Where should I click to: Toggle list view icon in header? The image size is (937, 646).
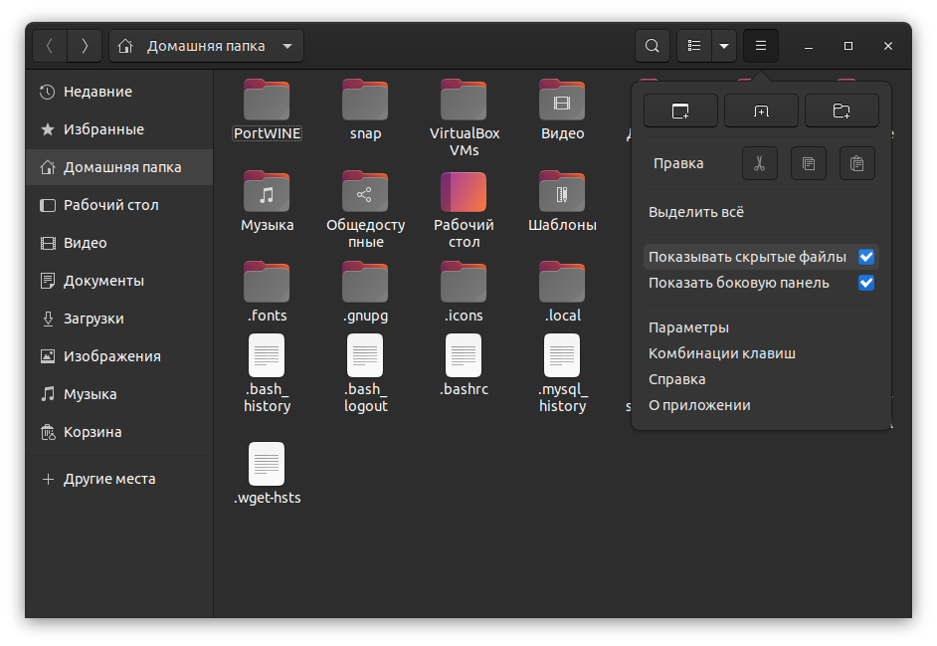tap(695, 46)
